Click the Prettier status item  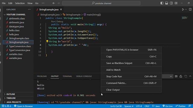[180, 106]
